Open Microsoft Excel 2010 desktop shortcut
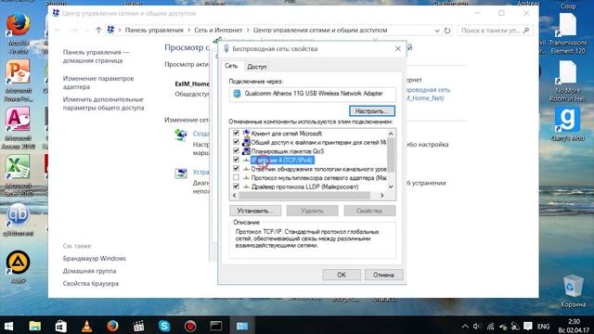594x334 pixels. click(x=18, y=175)
